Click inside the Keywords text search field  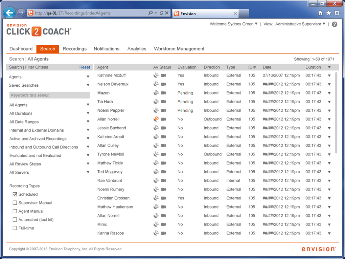click(49, 95)
